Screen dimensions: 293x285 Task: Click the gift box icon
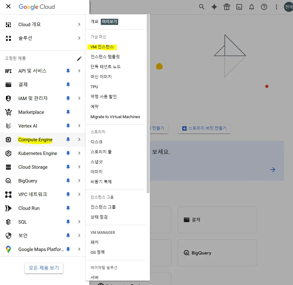point(226,7)
